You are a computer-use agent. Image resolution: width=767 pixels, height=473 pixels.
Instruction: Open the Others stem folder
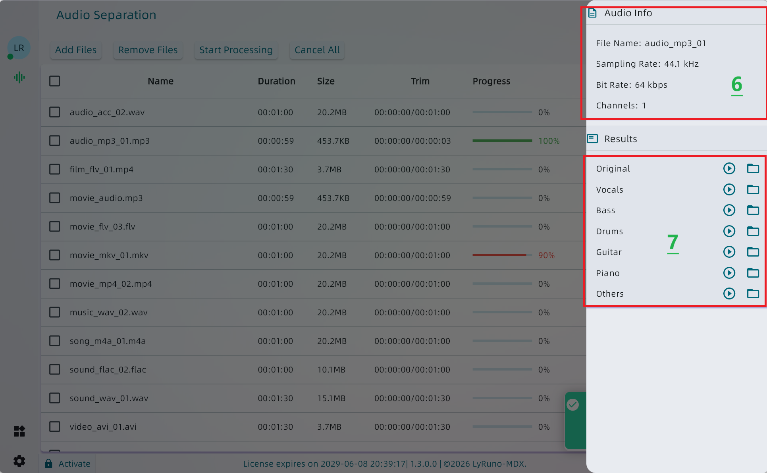pyautogui.click(x=753, y=293)
